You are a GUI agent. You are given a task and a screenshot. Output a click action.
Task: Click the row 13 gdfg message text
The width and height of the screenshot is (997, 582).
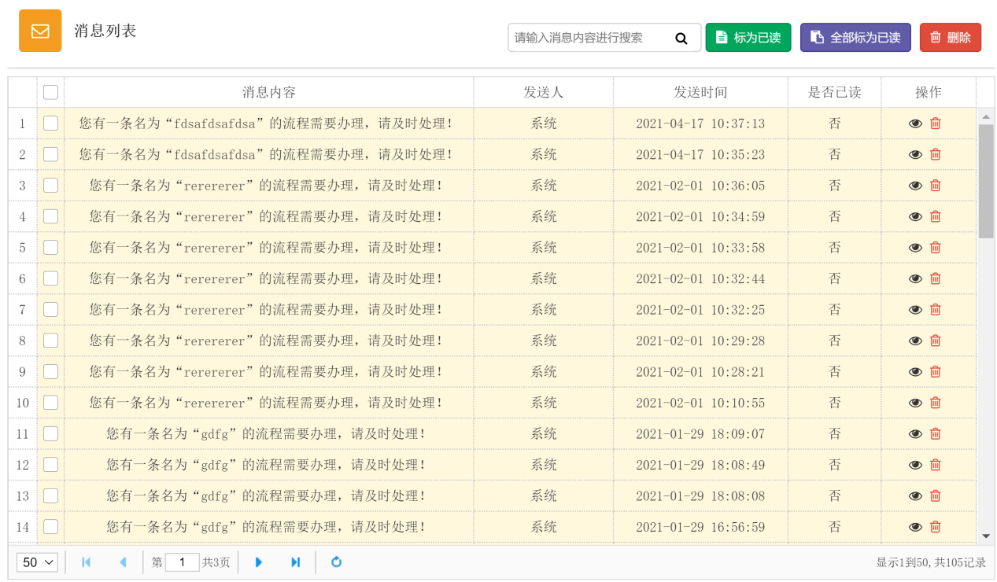[x=266, y=496]
